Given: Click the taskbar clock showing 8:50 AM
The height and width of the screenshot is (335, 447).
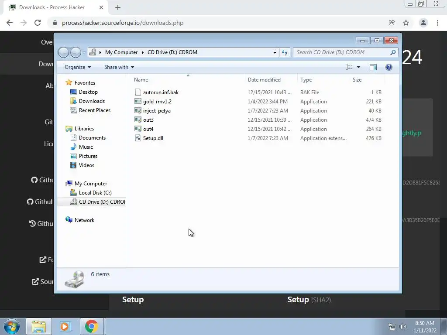Looking at the screenshot, I should click(425, 327).
